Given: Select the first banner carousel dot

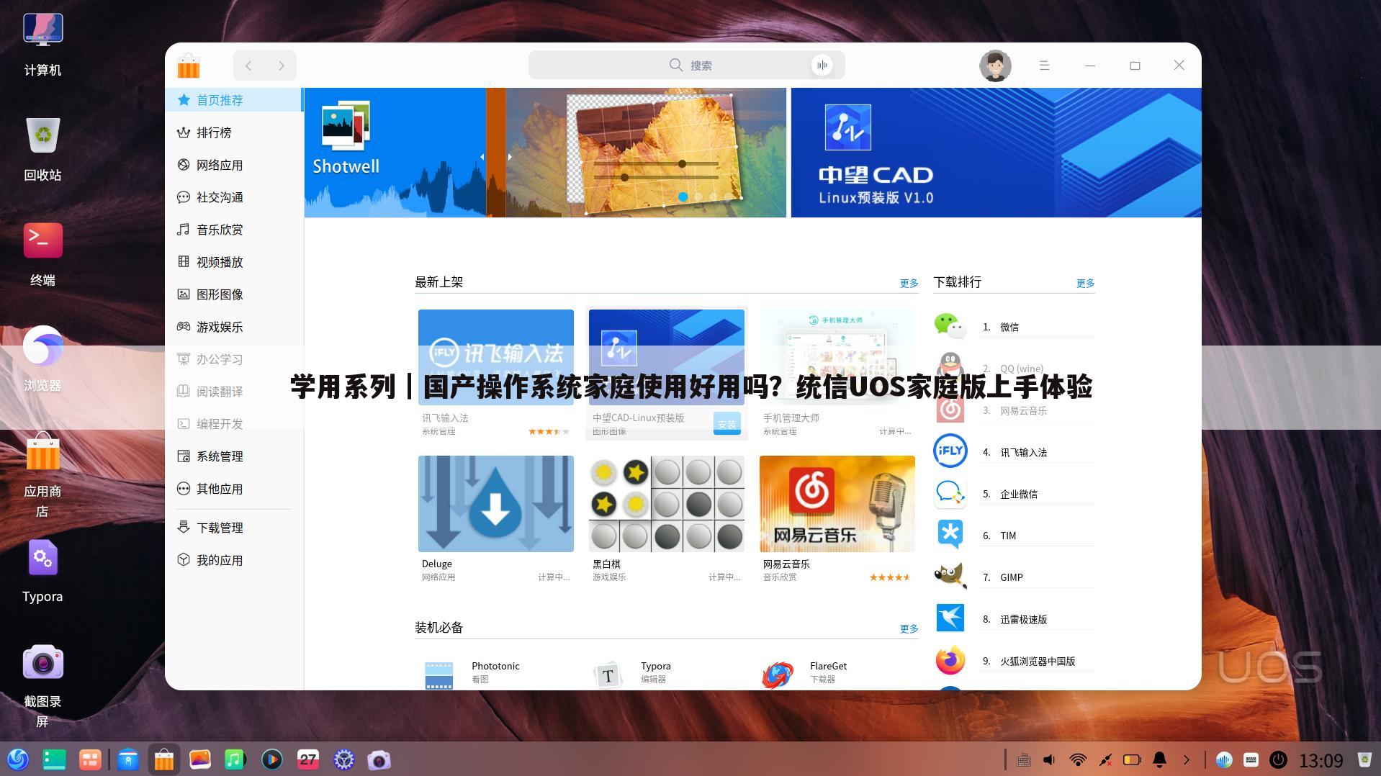Looking at the screenshot, I should click(683, 197).
